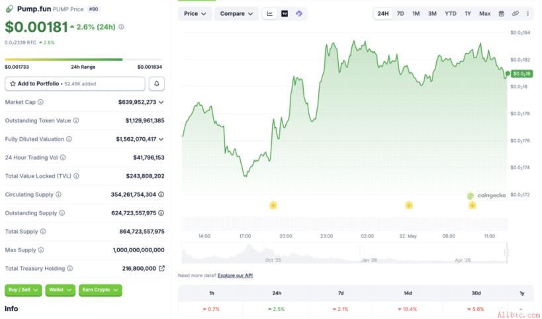The image size is (542, 319).
Task: Switch to the line chart view icon
Action: (x=269, y=14)
